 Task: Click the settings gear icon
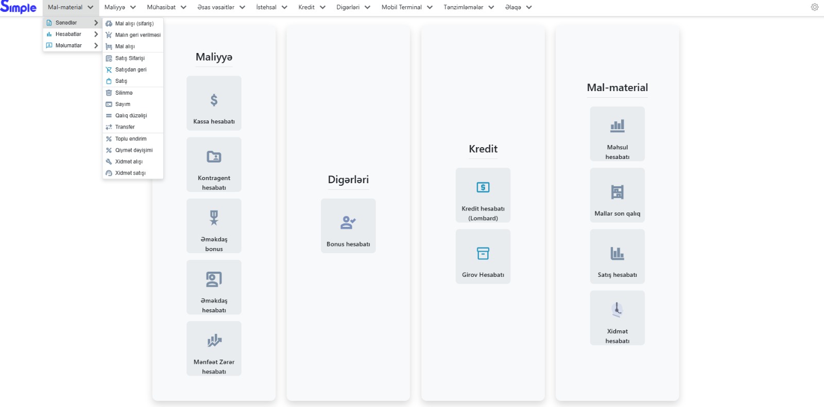[x=814, y=7]
